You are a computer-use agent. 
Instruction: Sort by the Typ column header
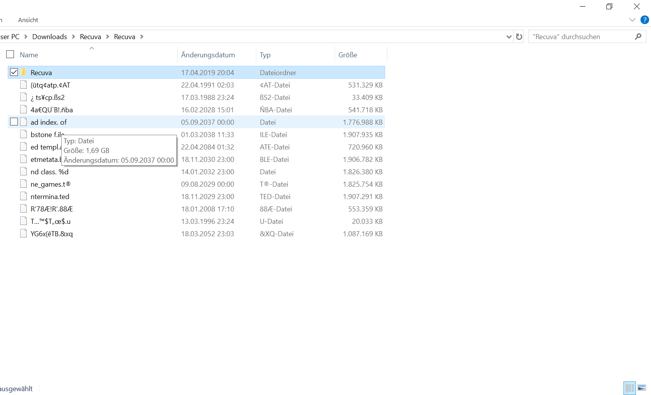pos(265,55)
